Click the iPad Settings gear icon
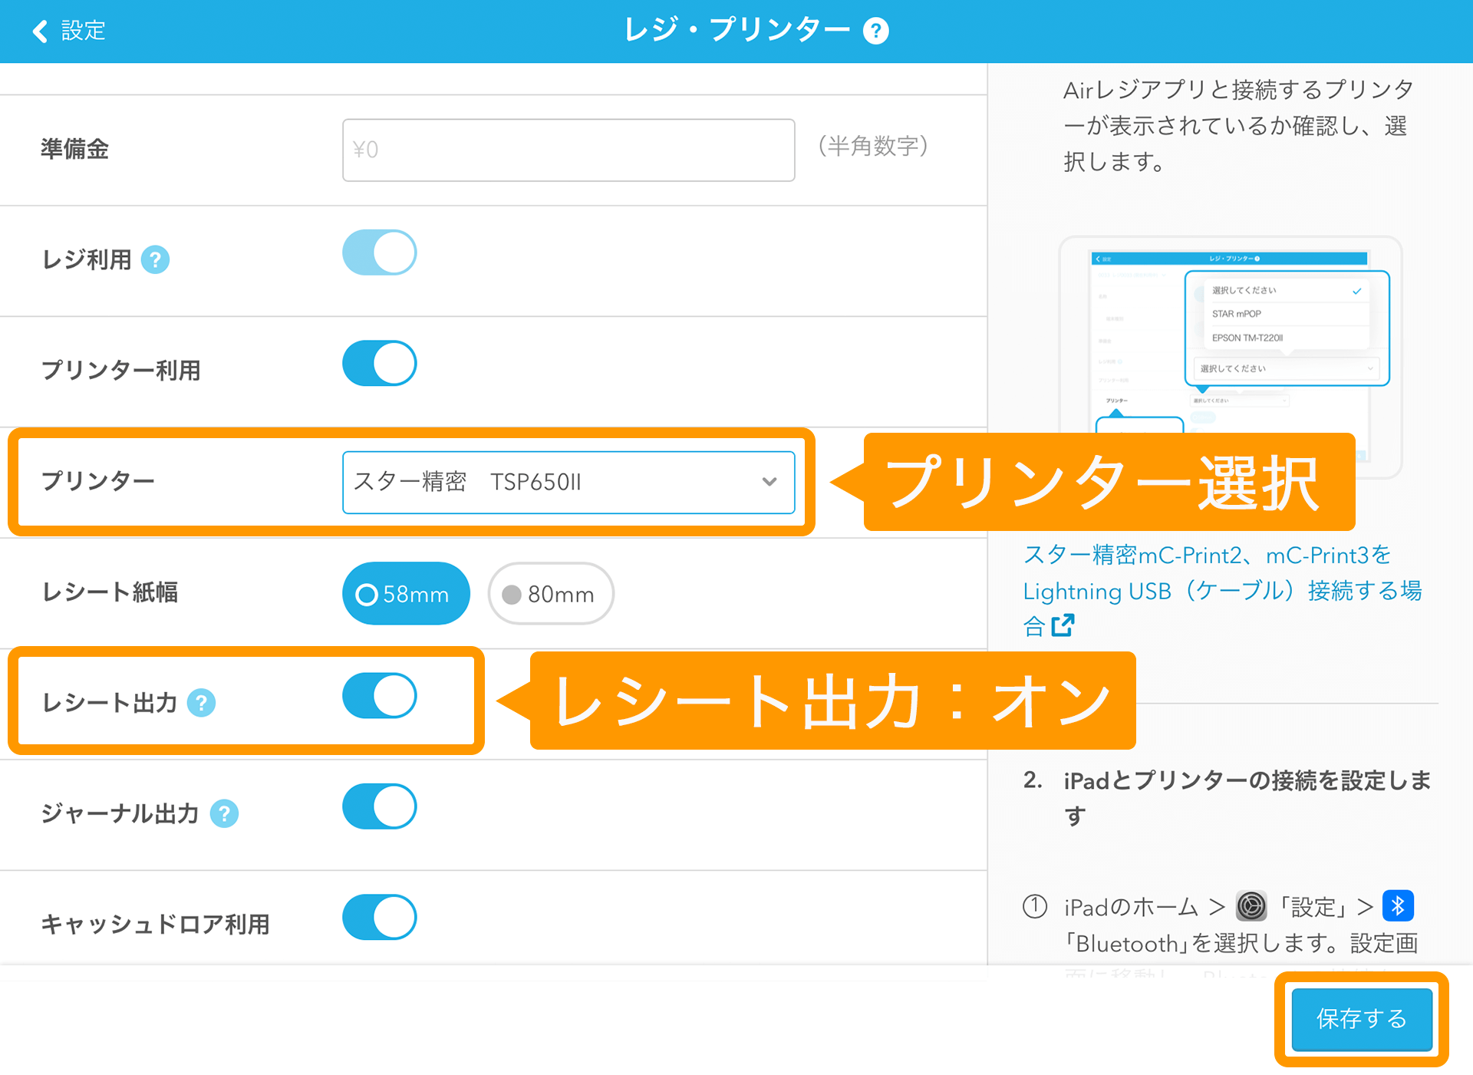 pyautogui.click(x=1251, y=906)
